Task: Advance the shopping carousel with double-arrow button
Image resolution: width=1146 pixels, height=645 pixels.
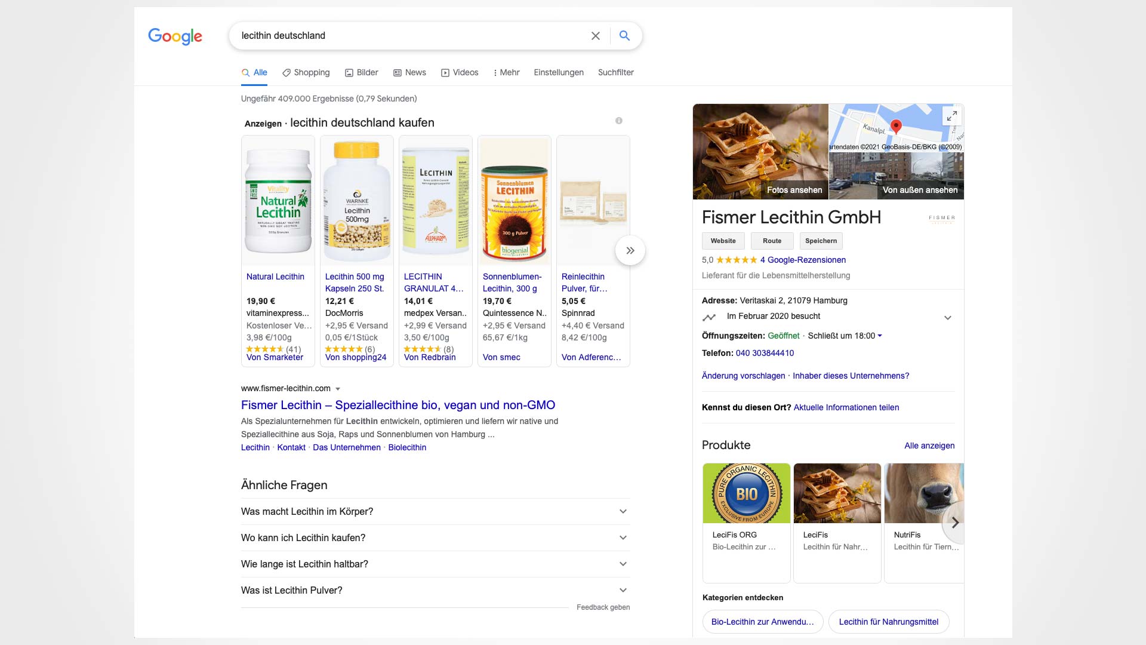Action: (x=630, y=251)
